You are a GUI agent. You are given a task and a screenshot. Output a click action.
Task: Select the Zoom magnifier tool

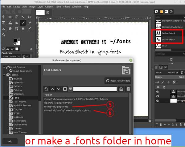point(3,35)
